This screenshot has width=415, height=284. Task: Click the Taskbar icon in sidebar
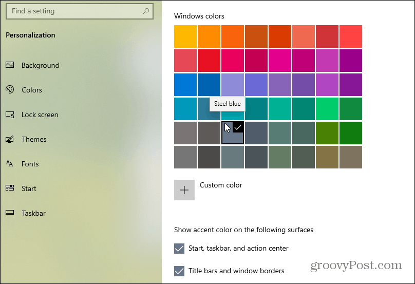(x=10, y=213)
